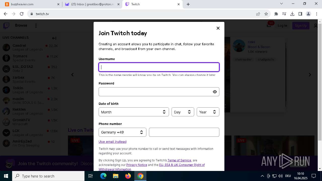Open the maxim channel
The height and width of the screenshot is (181, 322).
[30, 101]
